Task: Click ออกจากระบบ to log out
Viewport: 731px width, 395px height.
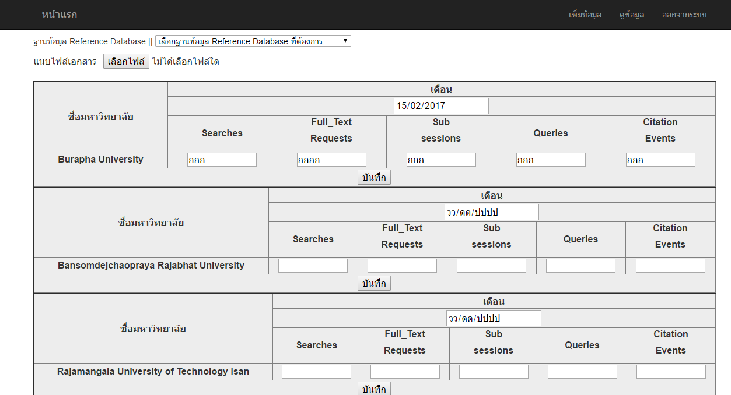Action: point(684,15)
